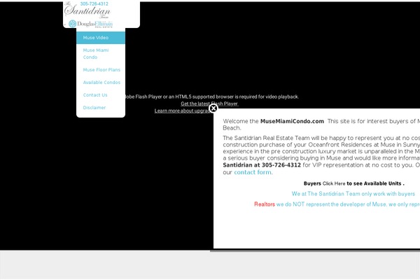
Task: Click the MuseMiamiCondo.com bold text
Action: click(x=292, y=121)
